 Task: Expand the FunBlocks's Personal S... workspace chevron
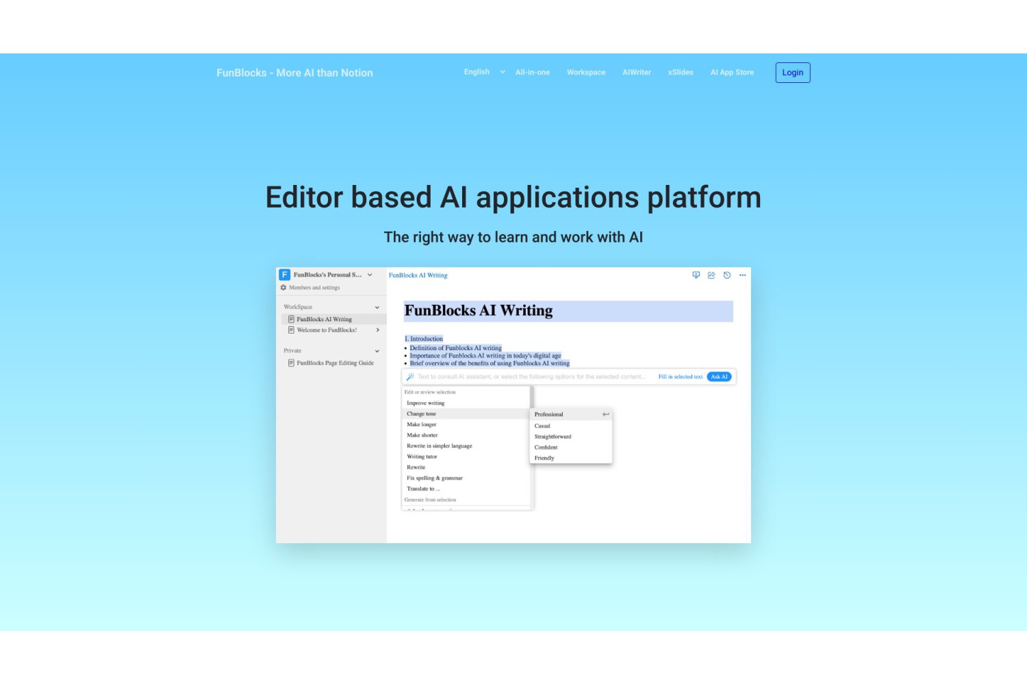pos(370,275)
